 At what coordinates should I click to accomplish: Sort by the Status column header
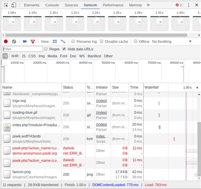(74, 88)
